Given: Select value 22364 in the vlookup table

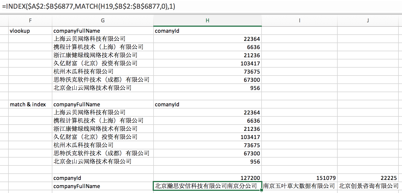Looking at the screenshot, I should pyautogui.click(x=207, y=39).
